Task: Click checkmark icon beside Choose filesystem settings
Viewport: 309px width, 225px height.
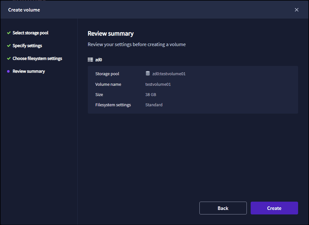Action: (9, 59)
